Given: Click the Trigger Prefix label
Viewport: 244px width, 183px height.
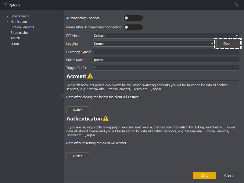Looking at the screenshot, I should tap(76, 68).
